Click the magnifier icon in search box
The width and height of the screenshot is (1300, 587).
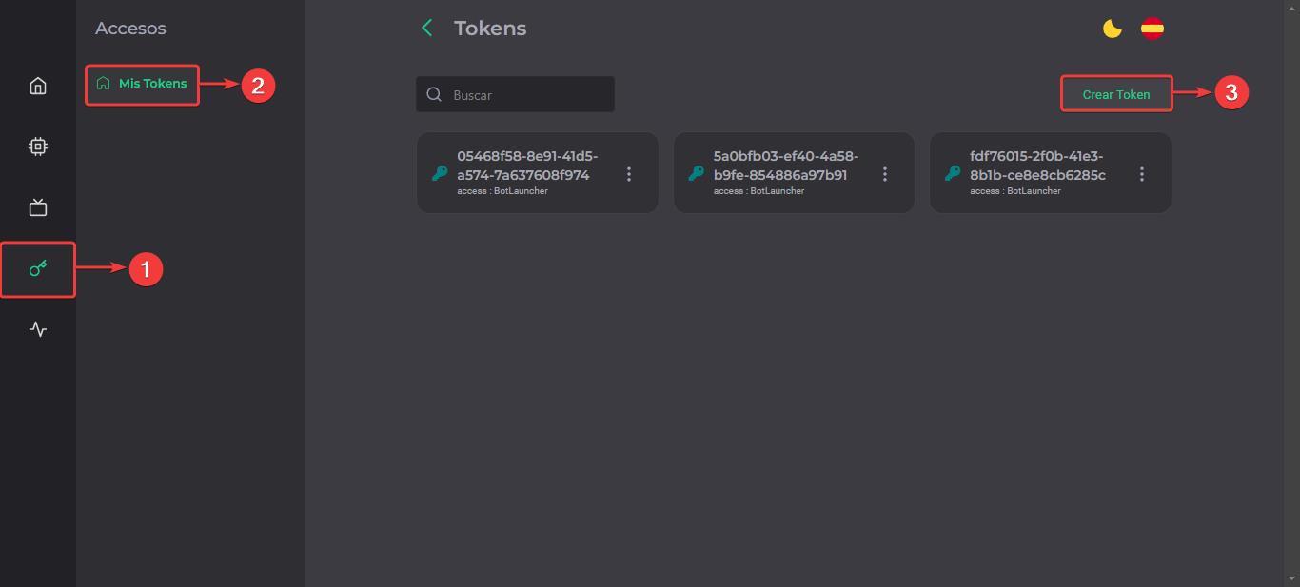(x=434, y=94)
